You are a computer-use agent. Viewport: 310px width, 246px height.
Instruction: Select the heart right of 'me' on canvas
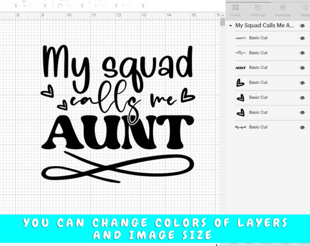click(x=188, y=95)
